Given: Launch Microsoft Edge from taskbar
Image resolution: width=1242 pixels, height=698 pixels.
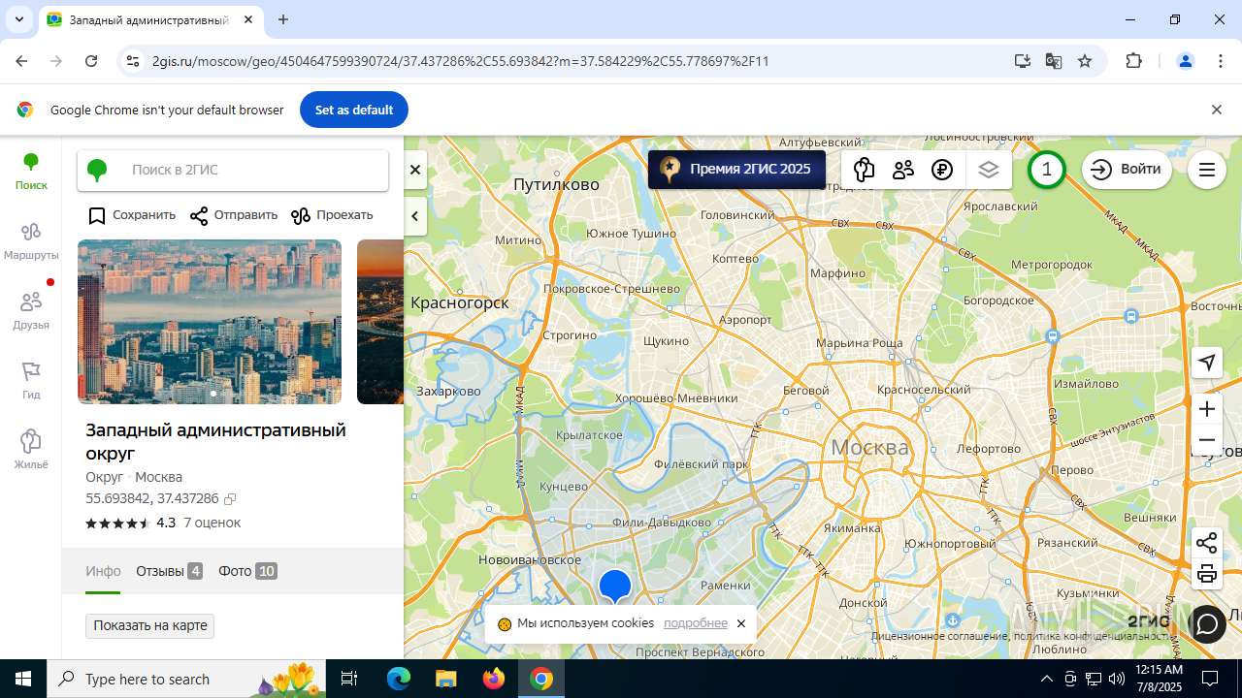Looking at the screenshot, I should point(399,679).
